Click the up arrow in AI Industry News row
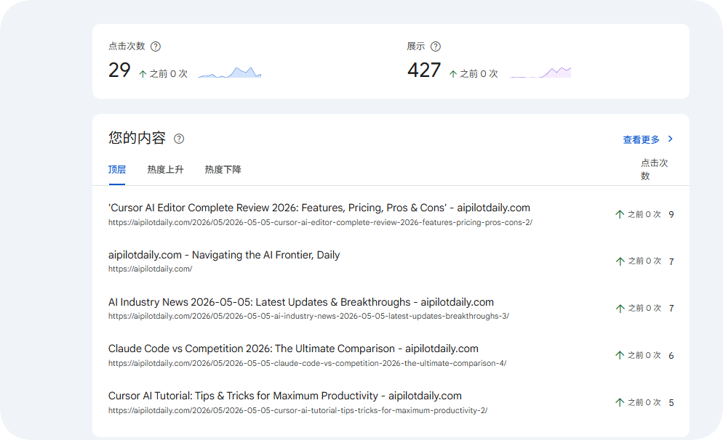The width and height of the screenshot is (723, 440). (x=620, y=309)
